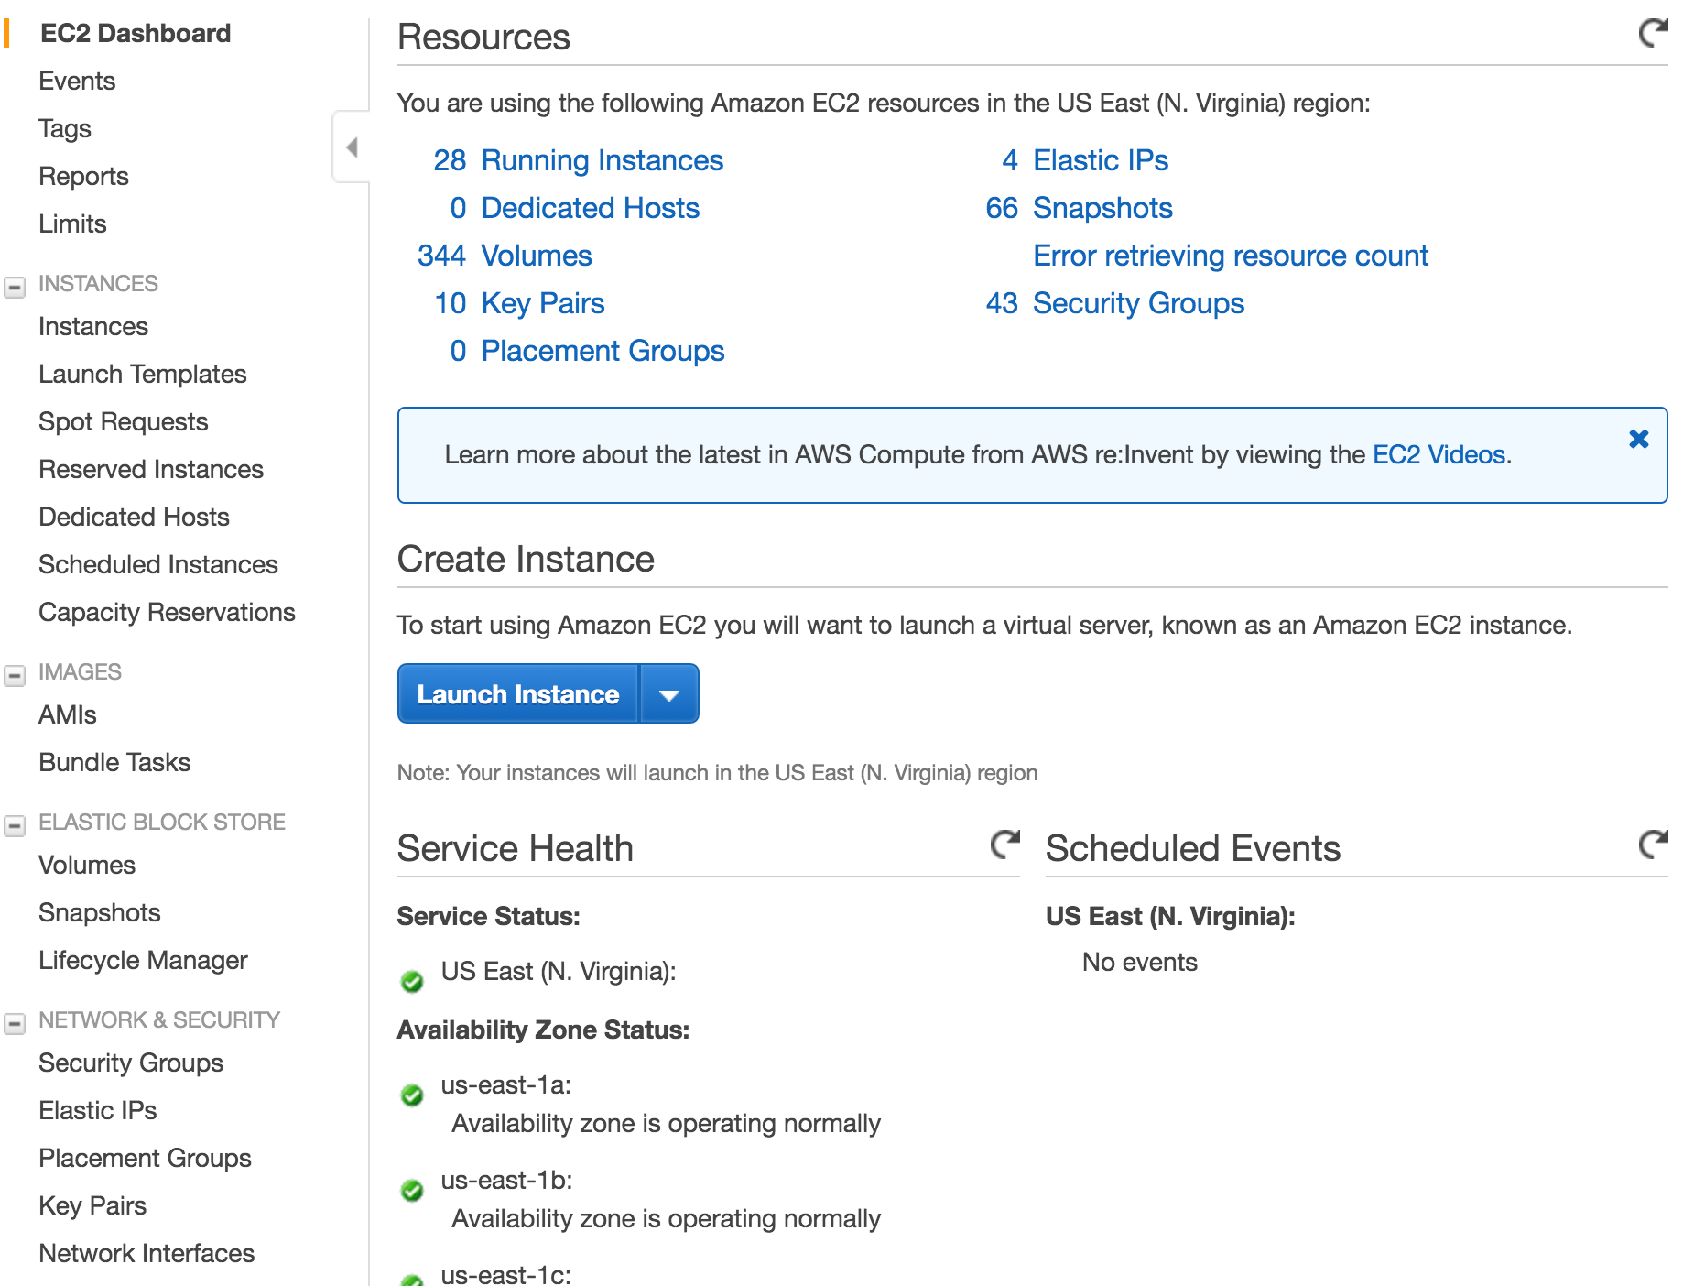Open the Launch Instance dropdown arrow

(669, 694)
